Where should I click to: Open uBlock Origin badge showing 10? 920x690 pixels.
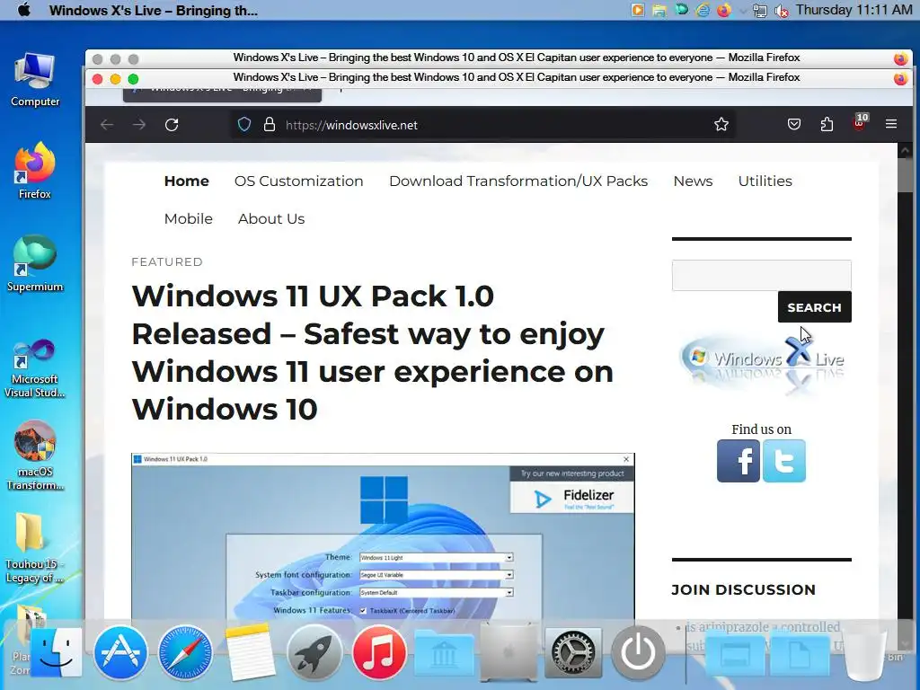860,122
